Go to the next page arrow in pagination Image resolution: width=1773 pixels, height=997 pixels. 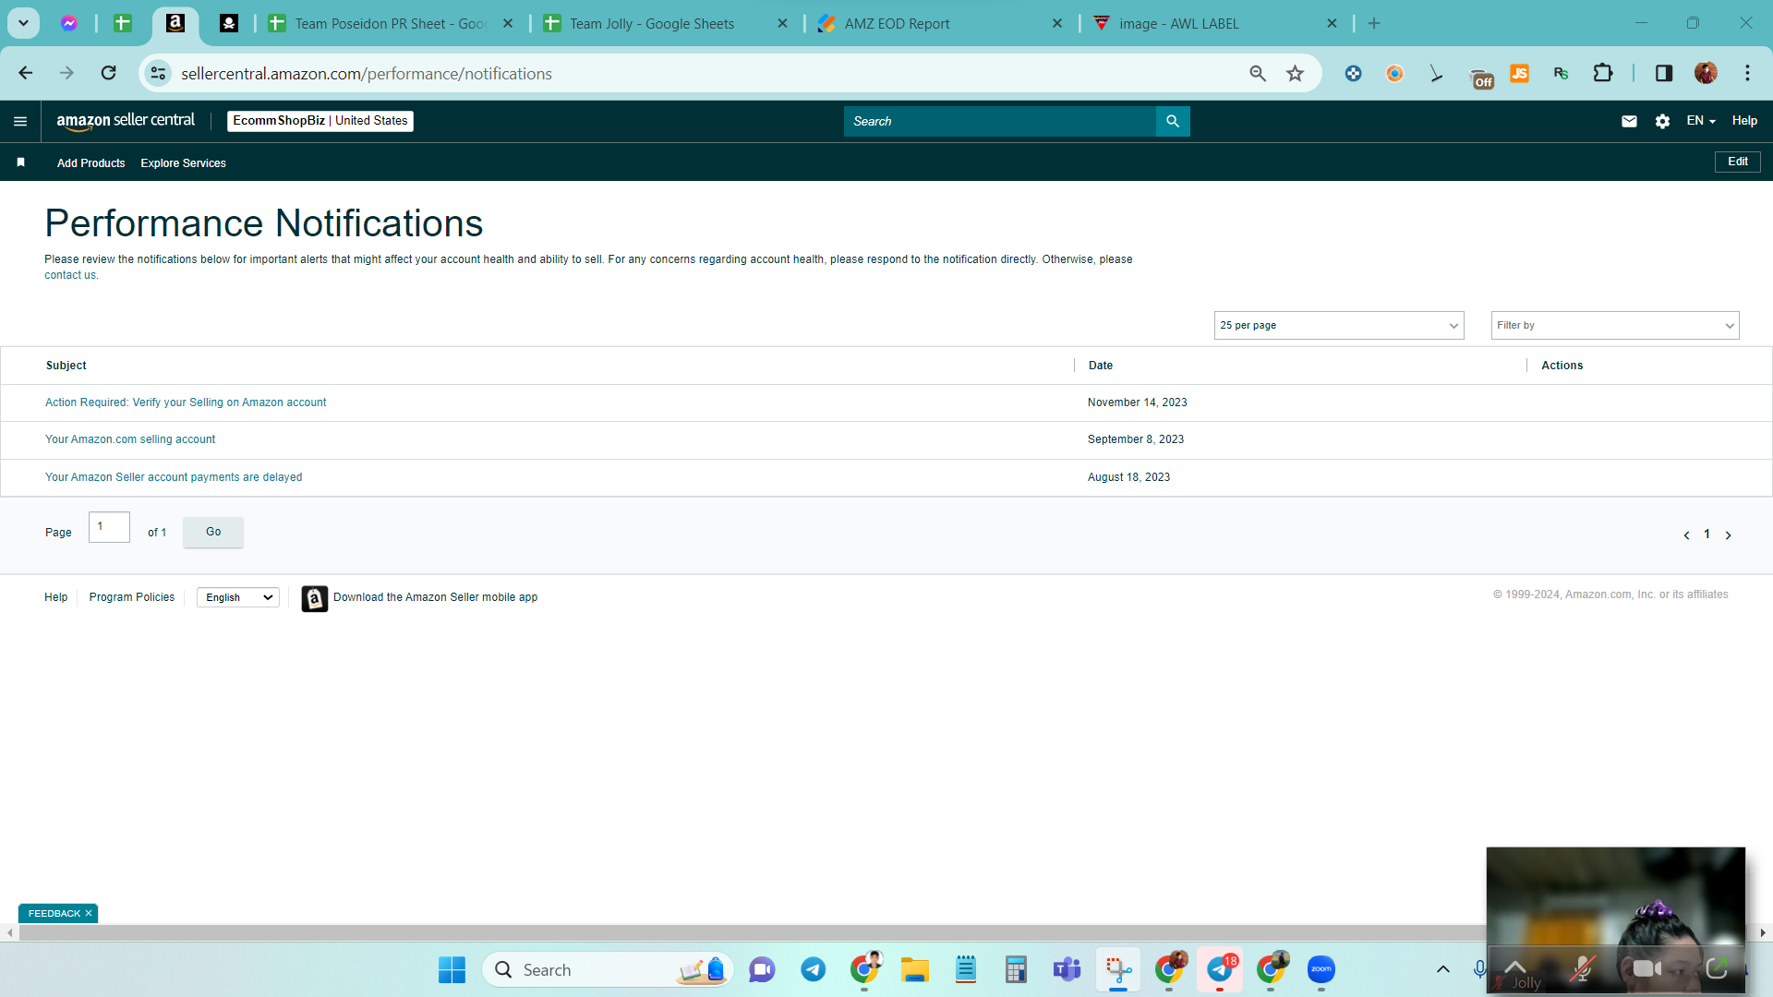(1728, 535)
